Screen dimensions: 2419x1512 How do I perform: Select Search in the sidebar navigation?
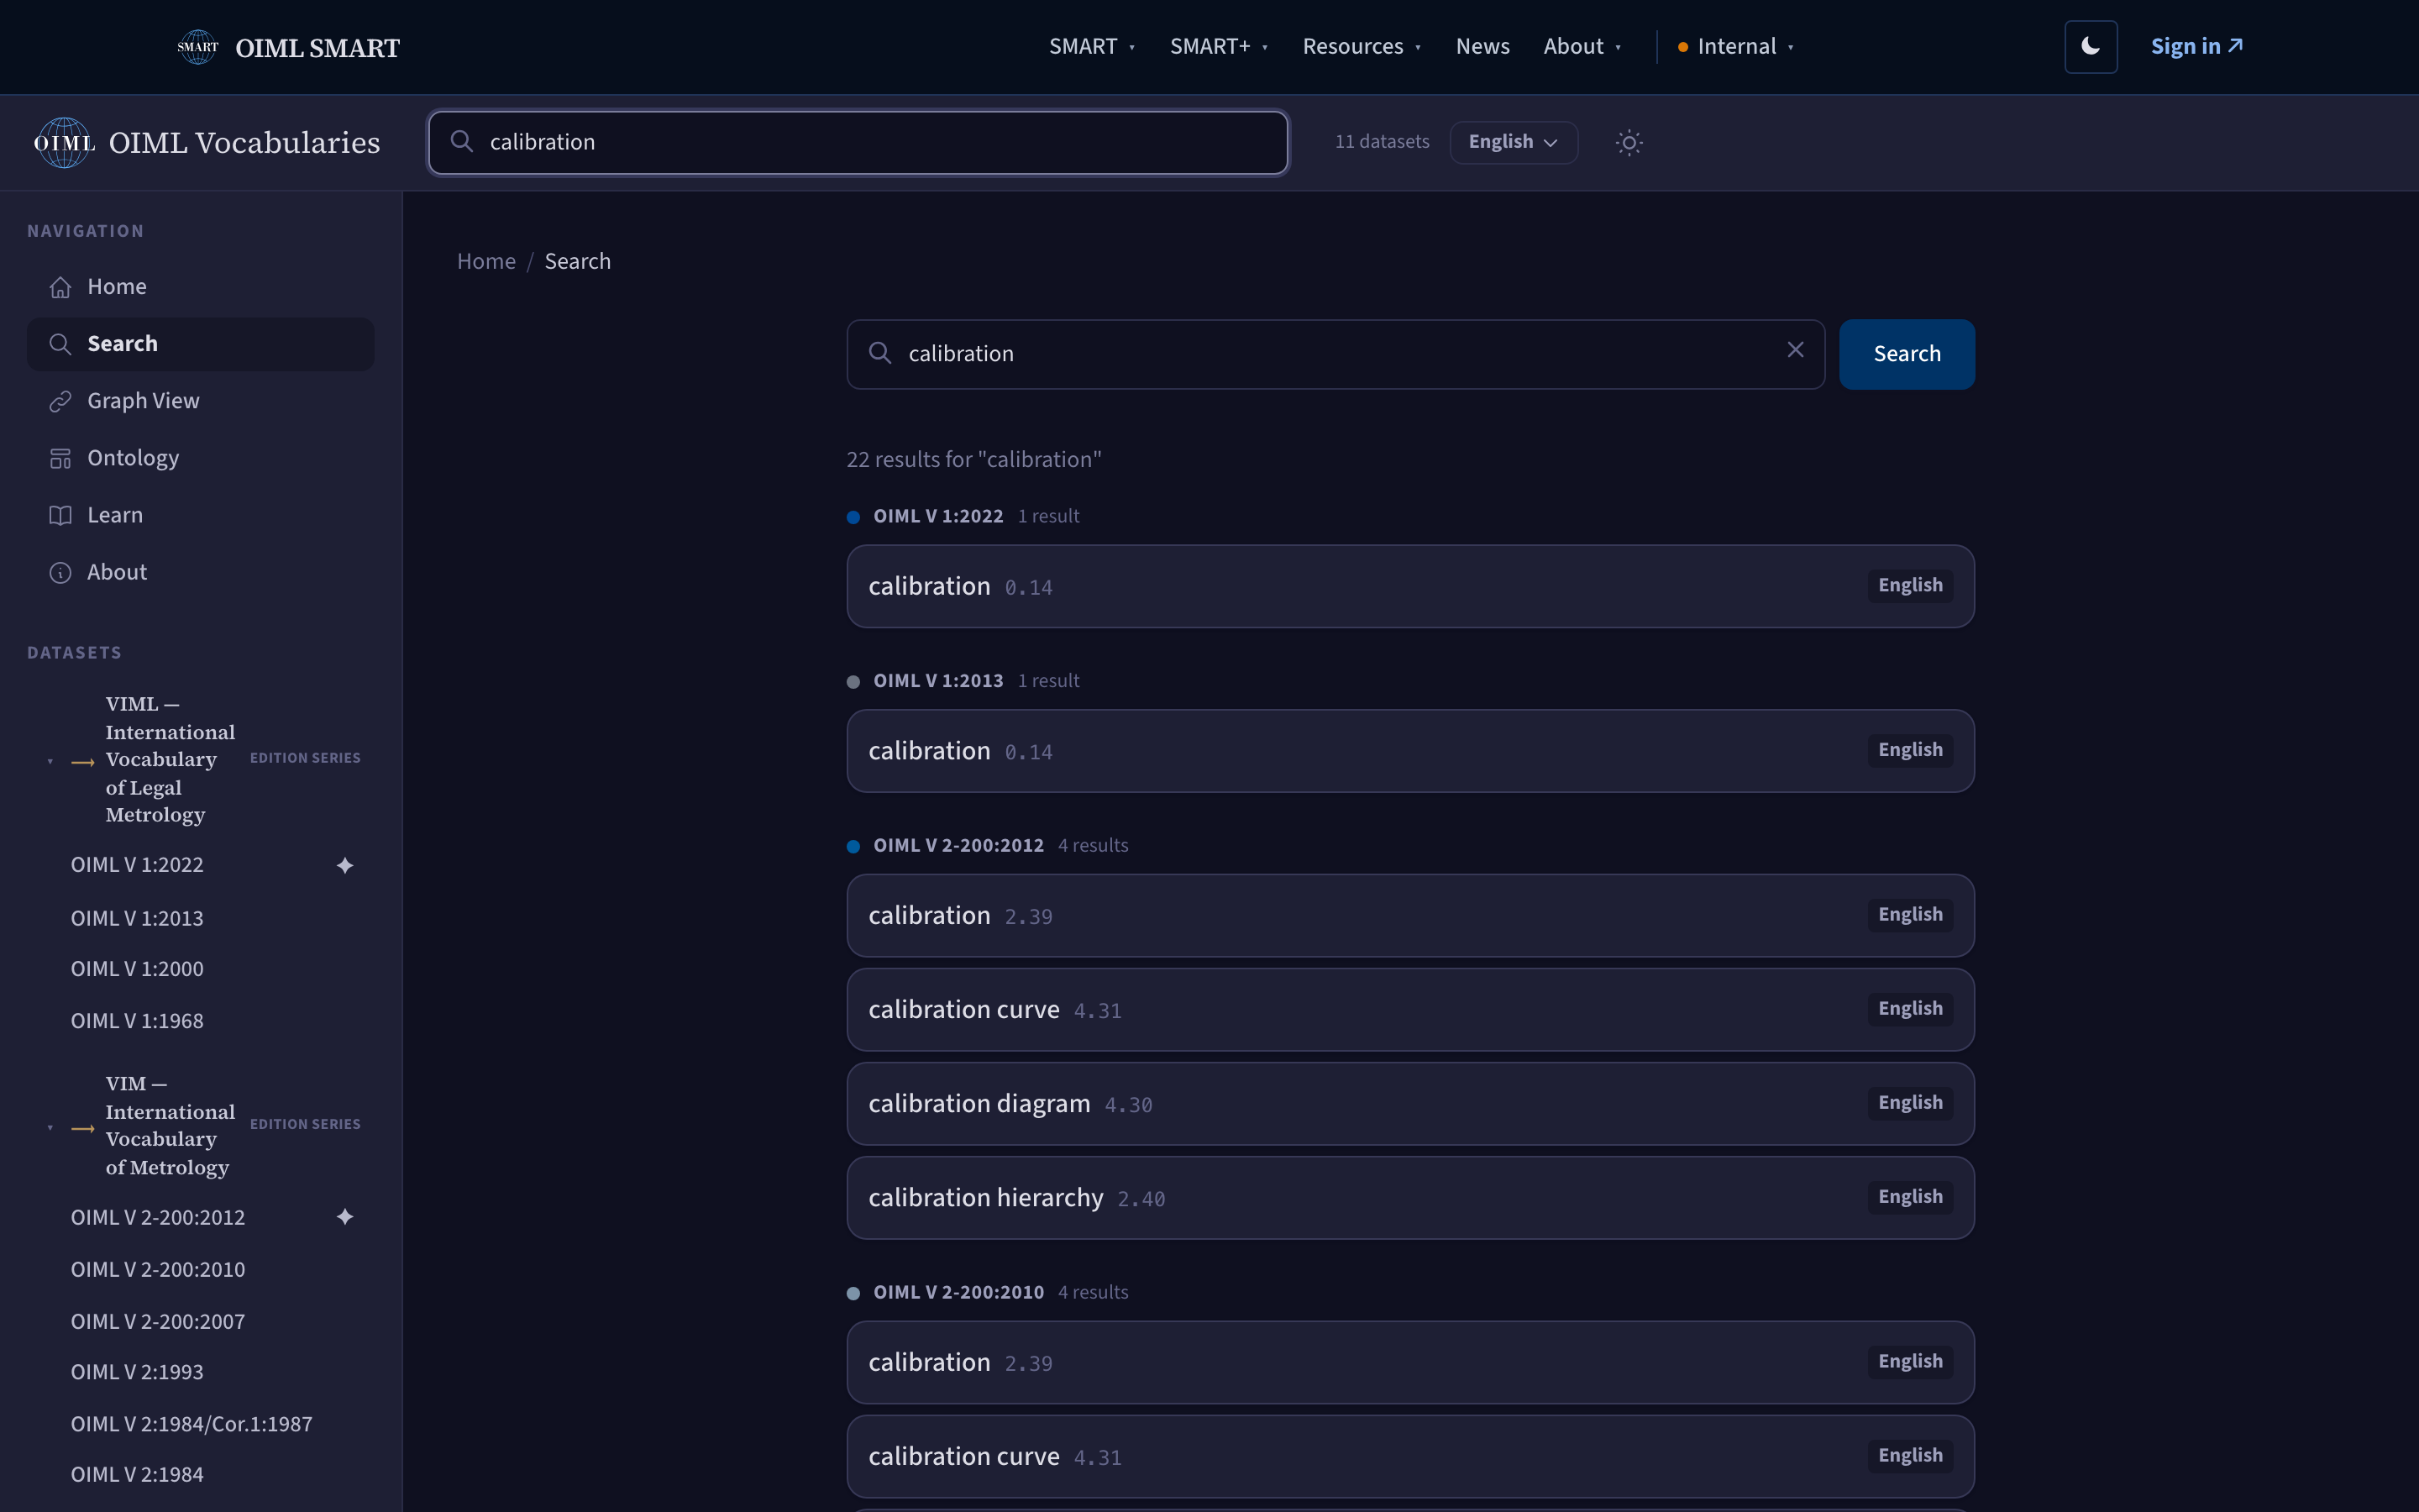pos(201,344)
